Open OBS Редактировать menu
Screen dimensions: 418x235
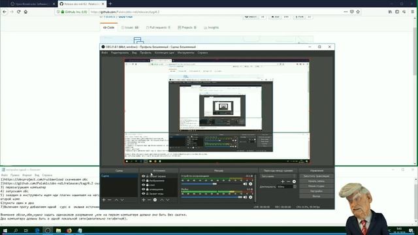[x=120, y=53]
